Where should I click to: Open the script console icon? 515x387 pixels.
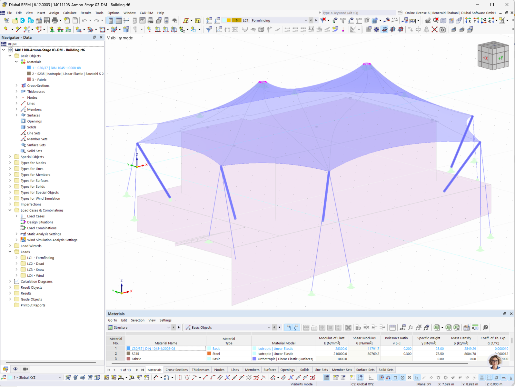pos(143,20)
